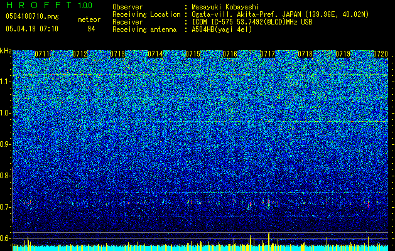The height and width of the screenshot is (251, 395).
Task: Click the 0.6 kHz axis label
Action: pyautogui.click(x=5, y=238)
